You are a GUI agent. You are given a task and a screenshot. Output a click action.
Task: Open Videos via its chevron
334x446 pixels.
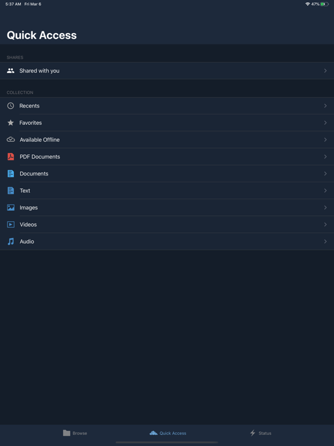pyautogui.click(x=325, y=224)
